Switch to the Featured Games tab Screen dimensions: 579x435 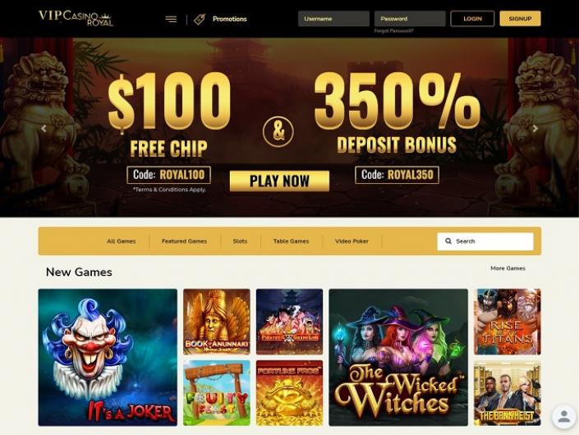[x=184, y=241]
